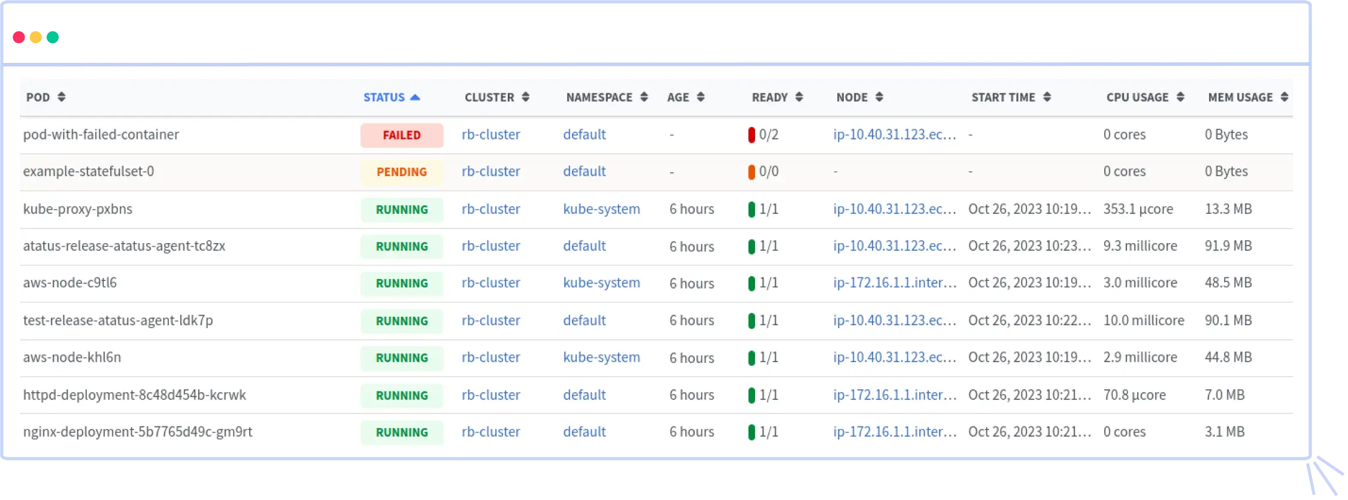Viewport: 1348px width, 500px height.
Task: Open kube-system namespace for kube-proxy-pxbns
Action: (x=602, y=209)
